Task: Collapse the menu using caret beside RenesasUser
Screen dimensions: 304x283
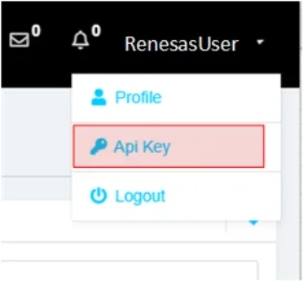Action: coord(260,42)
